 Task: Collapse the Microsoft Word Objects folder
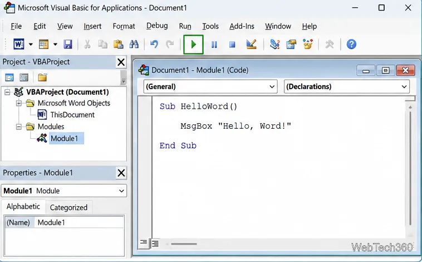pos(19,103)
